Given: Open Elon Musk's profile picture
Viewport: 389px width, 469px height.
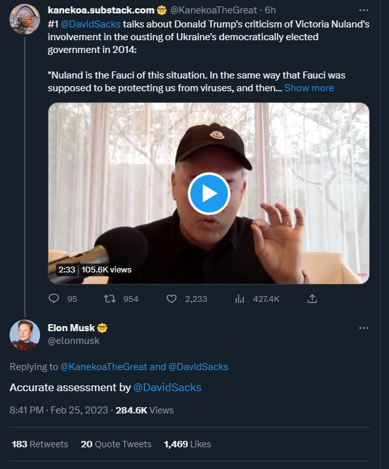Looking at the screenshot, I should [x=25, y=334].
